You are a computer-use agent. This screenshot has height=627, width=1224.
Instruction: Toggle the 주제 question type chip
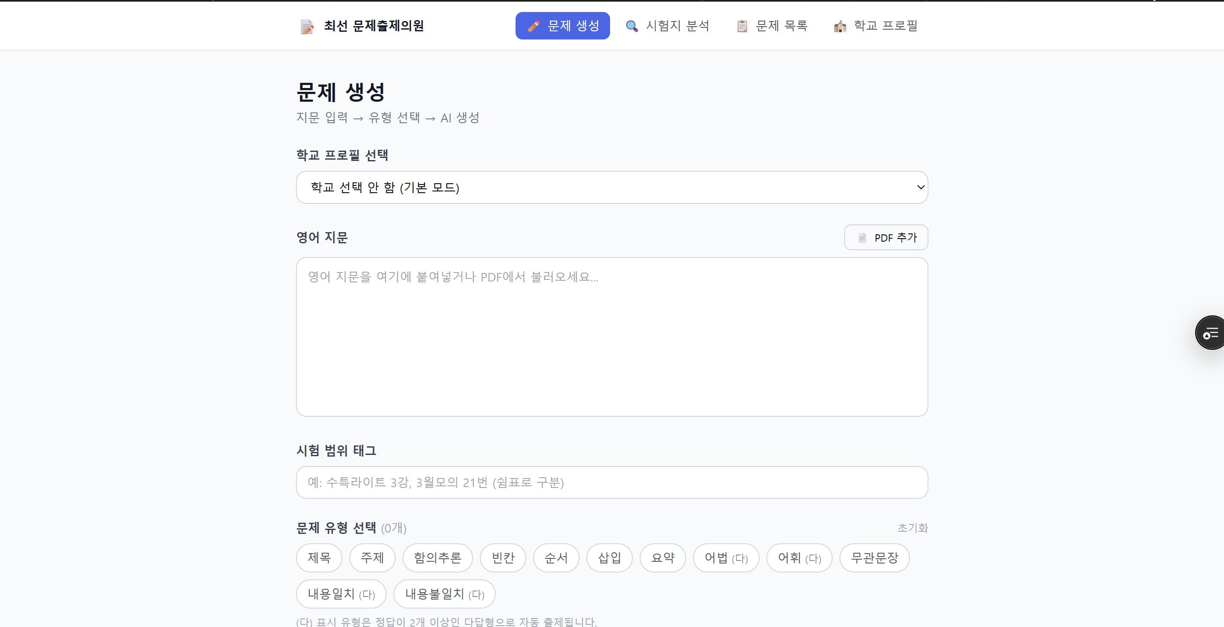pyautogui.click(x=372, y=558)
